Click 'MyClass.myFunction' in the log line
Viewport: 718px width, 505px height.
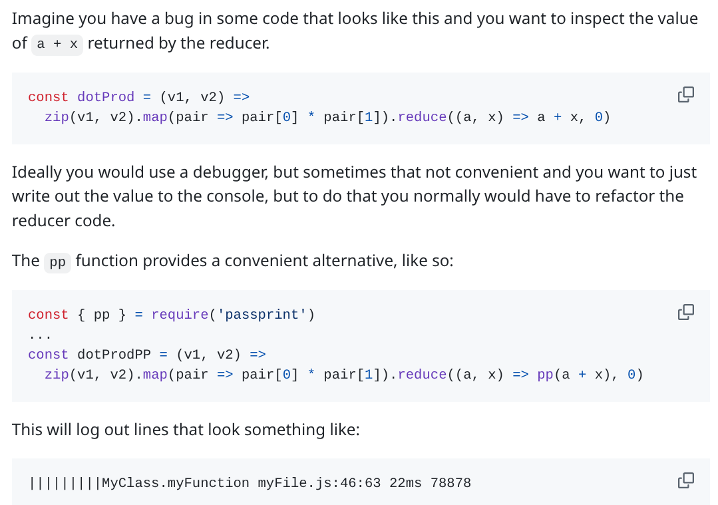[x=176, y=483]
